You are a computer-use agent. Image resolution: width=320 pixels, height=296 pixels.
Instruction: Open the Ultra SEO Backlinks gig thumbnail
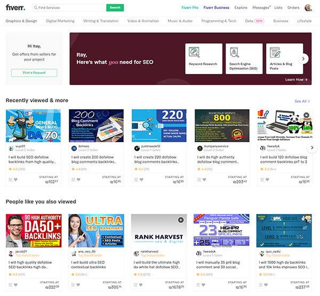[x=96, y=231]
